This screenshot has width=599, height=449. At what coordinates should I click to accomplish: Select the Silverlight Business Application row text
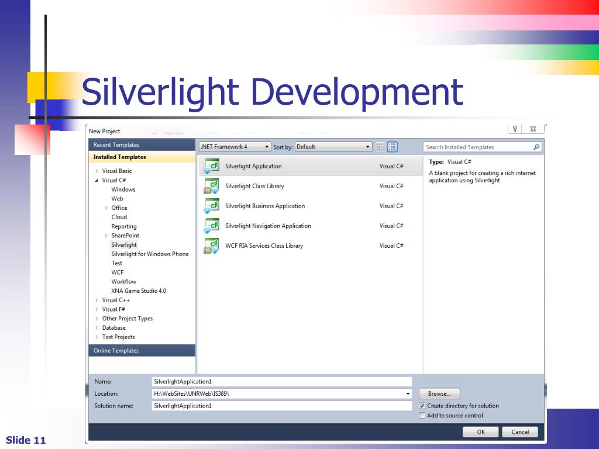(265, 206)
